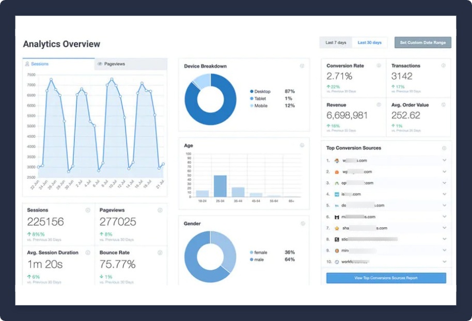Click the info icon beside Bounce Rate
This screenshot has width=472, height=321.
[x=160, y=252]
